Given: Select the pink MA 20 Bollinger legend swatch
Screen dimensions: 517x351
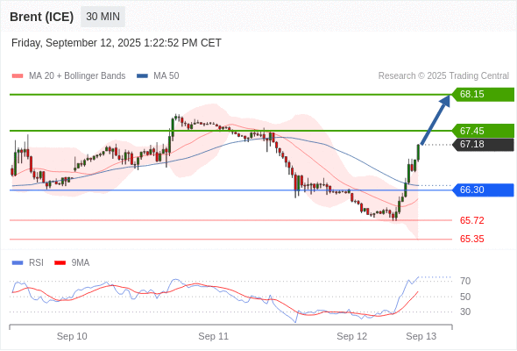Looking at the screenshot, I should (18, 76).
